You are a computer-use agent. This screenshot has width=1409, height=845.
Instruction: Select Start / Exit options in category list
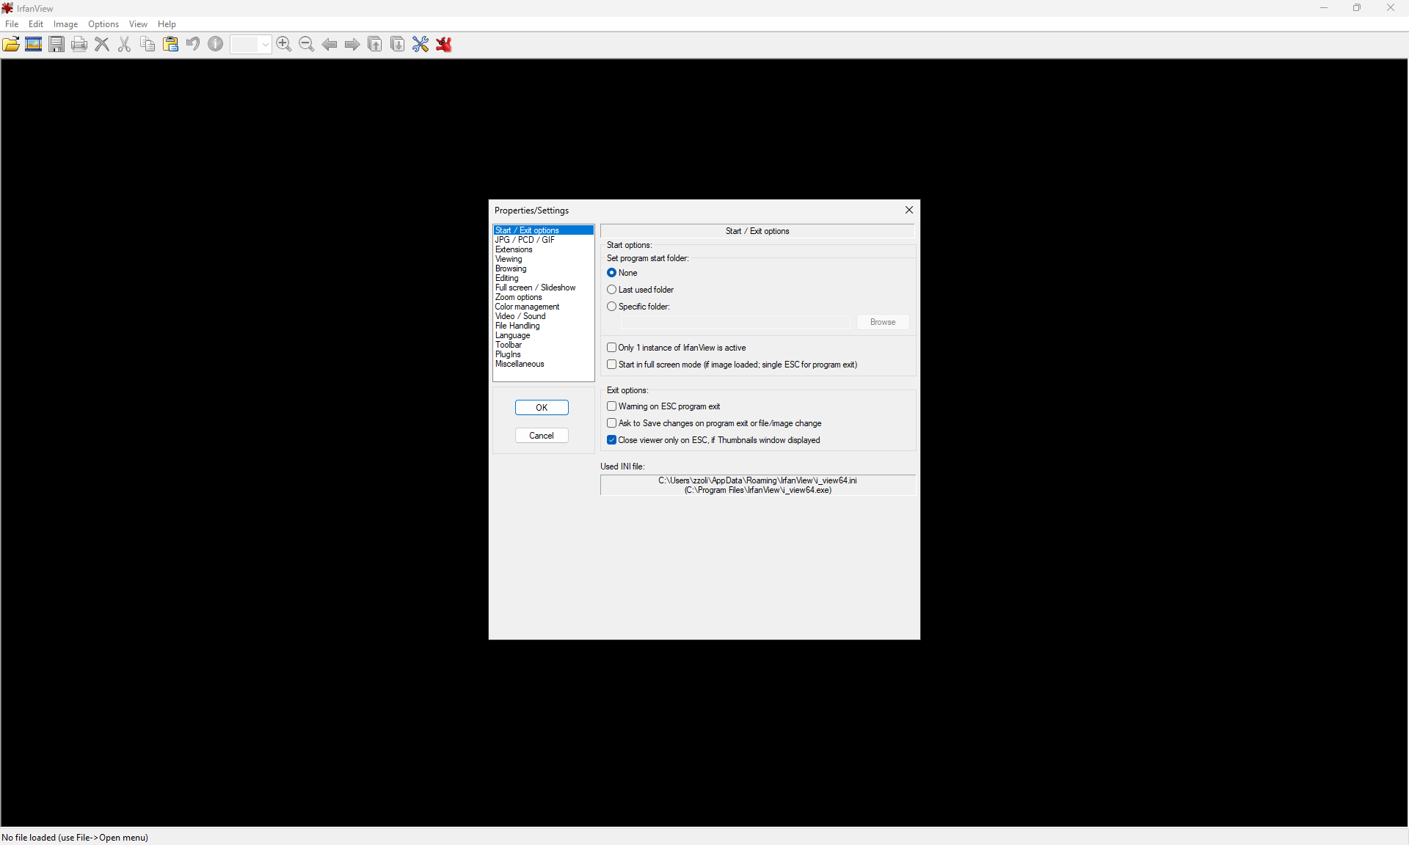click(543, 230)
